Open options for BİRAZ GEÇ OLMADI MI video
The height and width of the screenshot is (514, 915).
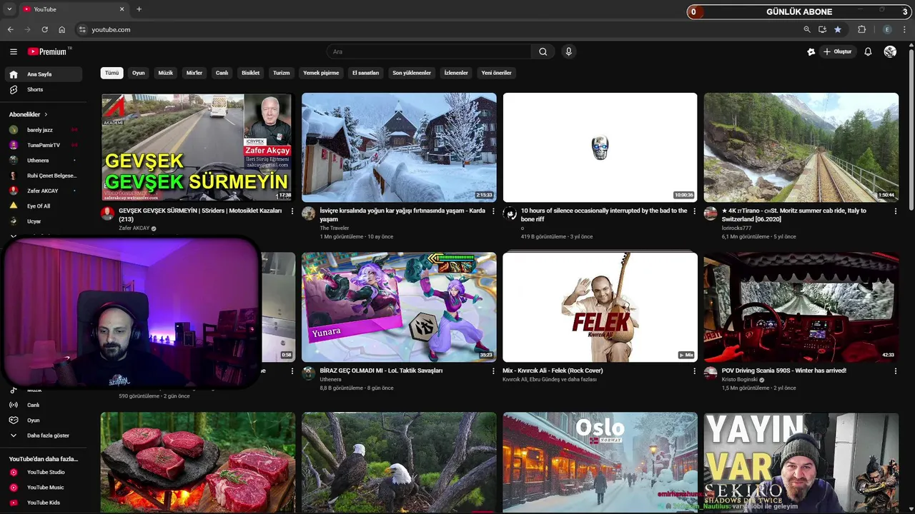click(493, 371)
